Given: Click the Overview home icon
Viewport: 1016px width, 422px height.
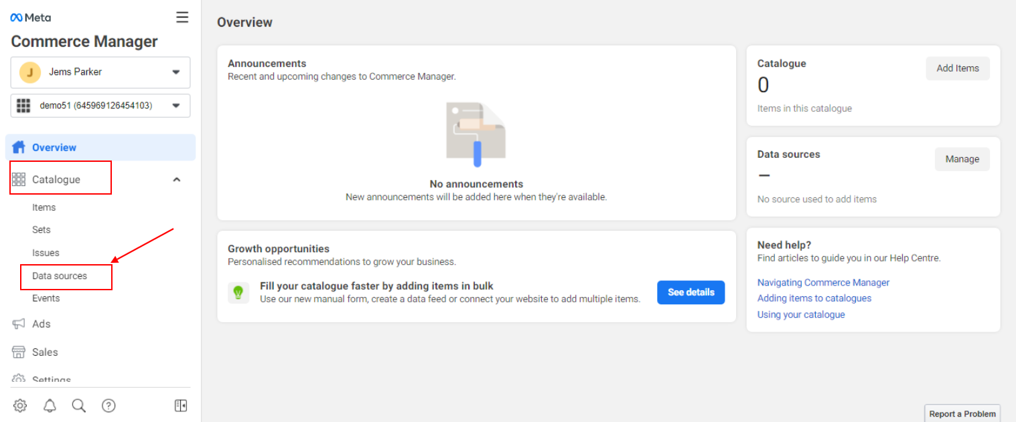Looking at the screenshot, I should [x=19, y=147].
